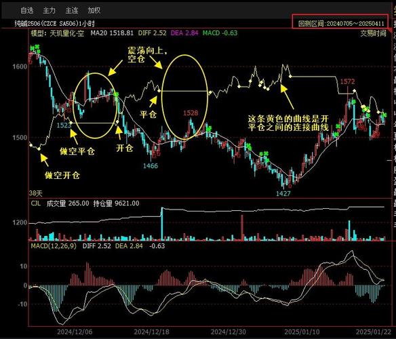
Task: Click the 持仓量 9621.00 value
Action: [x=116, y=203]
